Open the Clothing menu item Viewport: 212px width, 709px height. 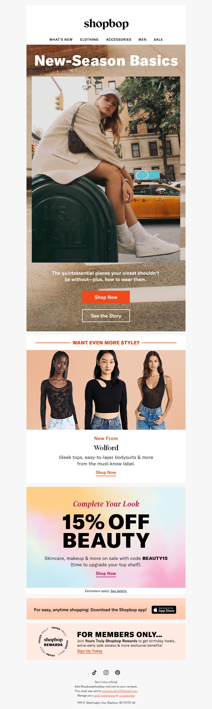89,40
